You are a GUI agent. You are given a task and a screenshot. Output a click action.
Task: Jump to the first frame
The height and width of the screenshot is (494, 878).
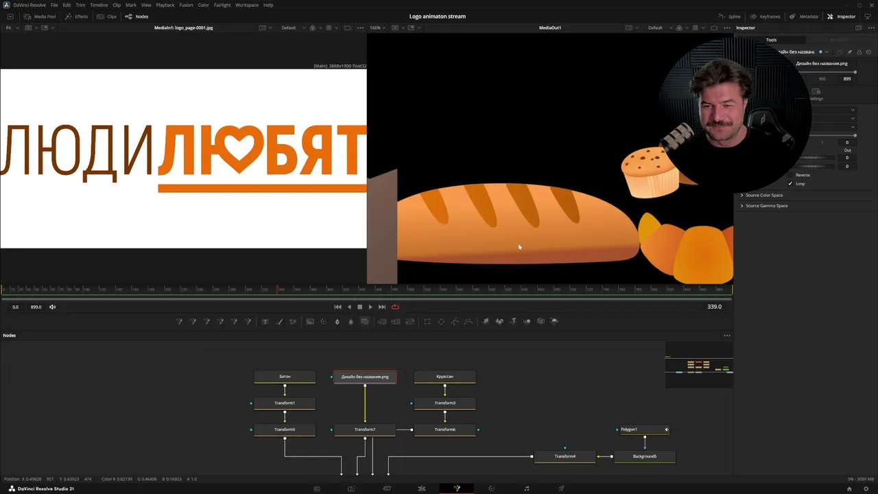(337, 307)
